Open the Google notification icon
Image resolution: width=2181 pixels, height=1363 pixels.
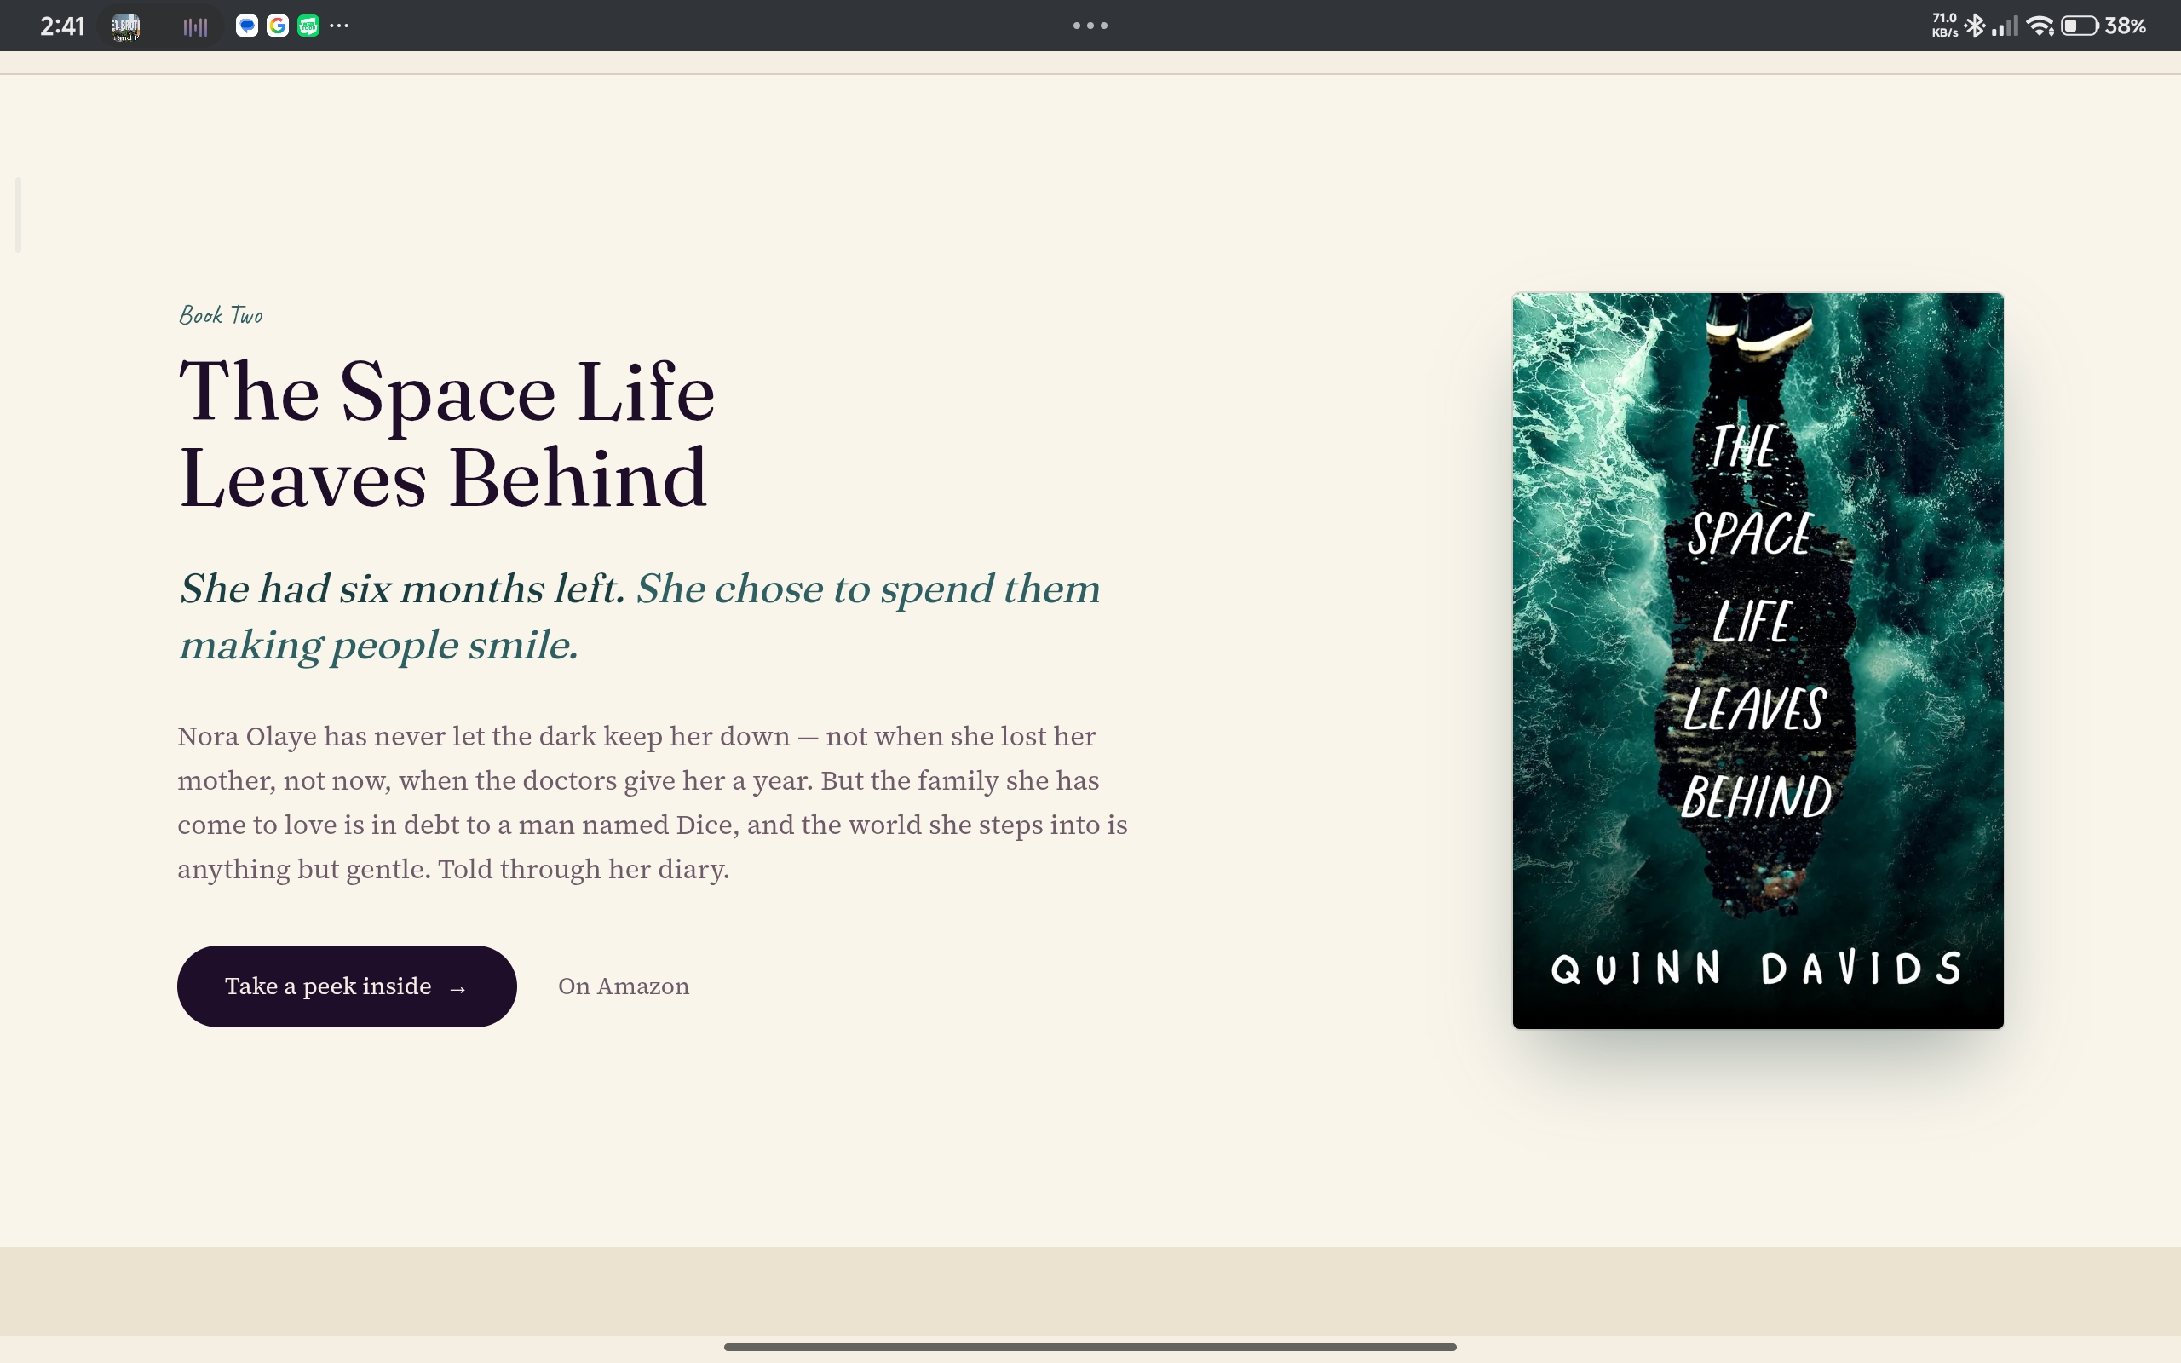pos(278,26)
